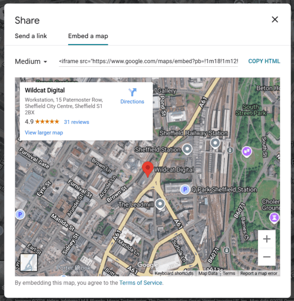
Task: Close the Share dialog
Action: click(x=275, y=20)
